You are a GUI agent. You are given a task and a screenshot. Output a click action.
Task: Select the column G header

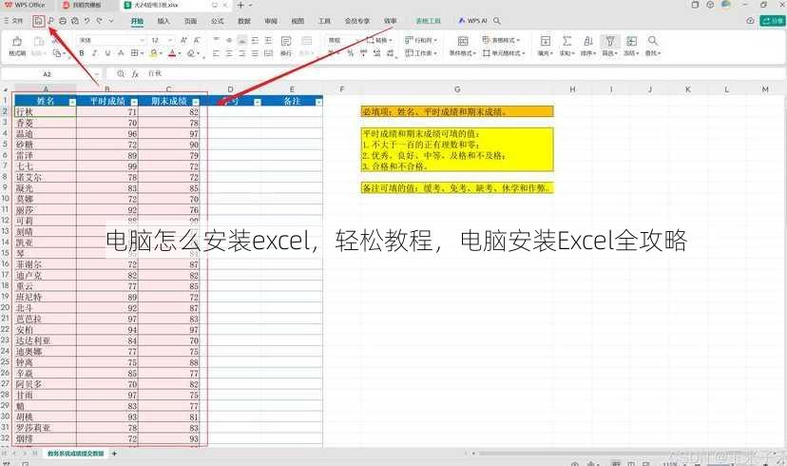point(457,89)
